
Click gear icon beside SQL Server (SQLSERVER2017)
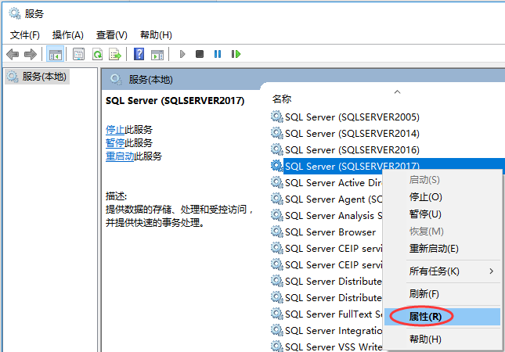pos(276,166)
